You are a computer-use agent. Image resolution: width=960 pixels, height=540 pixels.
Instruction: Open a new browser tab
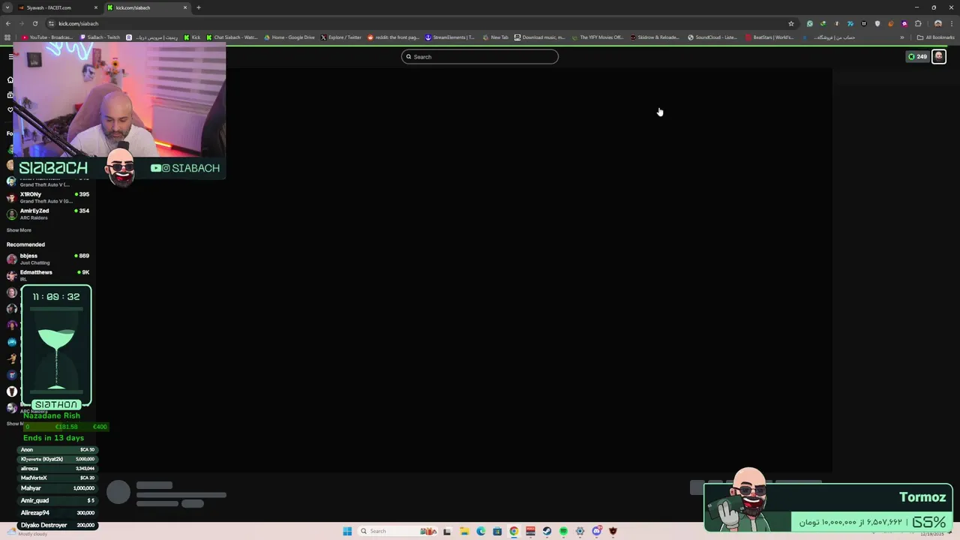click(199, 7)
